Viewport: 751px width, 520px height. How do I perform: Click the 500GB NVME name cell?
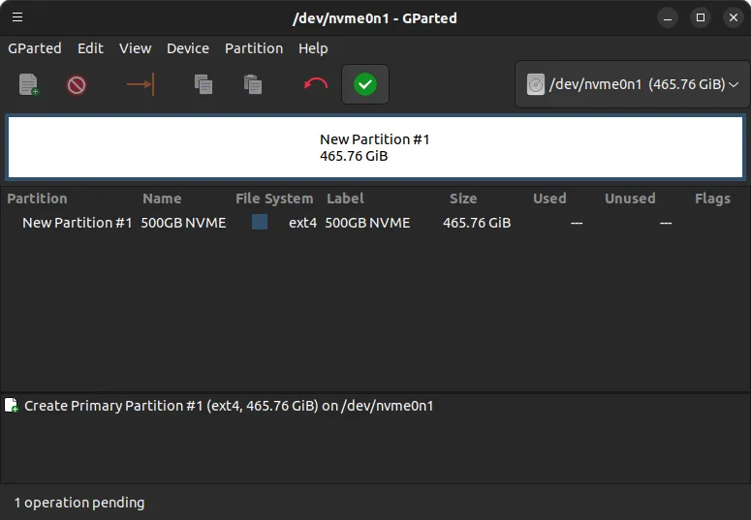(x=183, y=223)
